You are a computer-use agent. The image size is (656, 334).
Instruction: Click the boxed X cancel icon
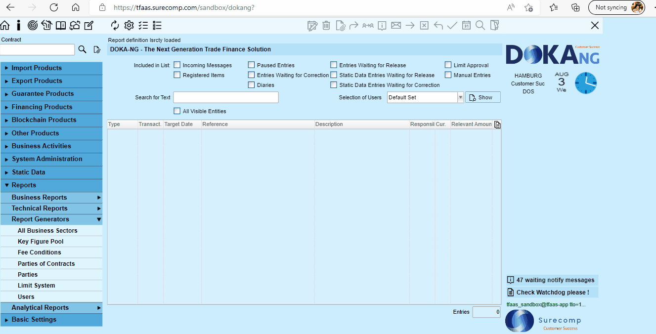tap(424, 26)
